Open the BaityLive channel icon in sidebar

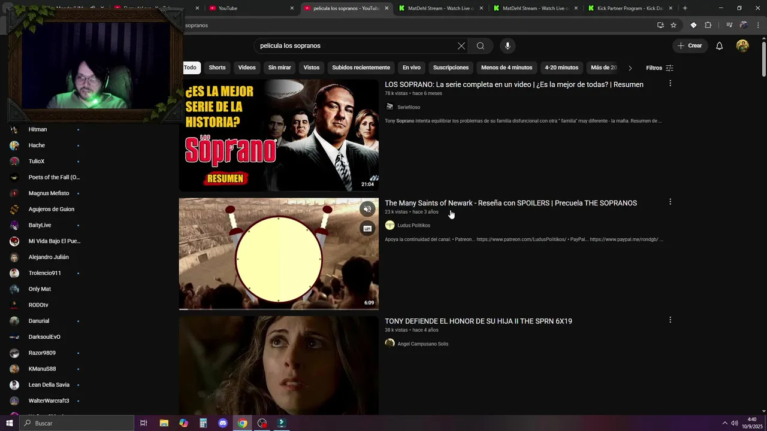coord(14,225)
